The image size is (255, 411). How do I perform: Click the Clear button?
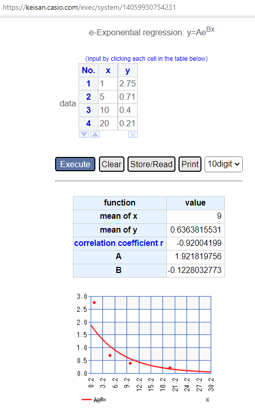point(111,164)
